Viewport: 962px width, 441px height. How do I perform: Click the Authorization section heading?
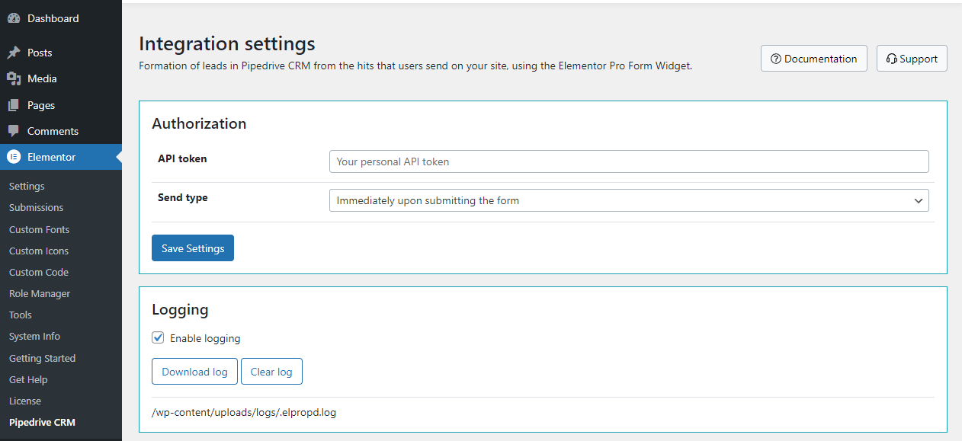(x=199, y=123)
